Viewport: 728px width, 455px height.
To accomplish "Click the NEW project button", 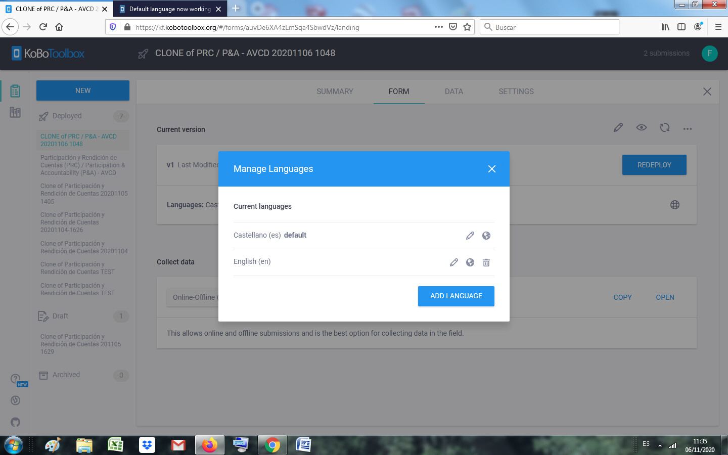I will [83, 90].
